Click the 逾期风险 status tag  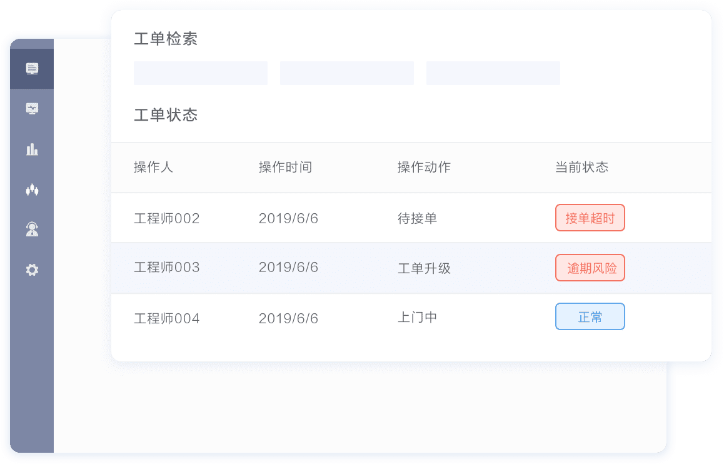tap(590, 268)
